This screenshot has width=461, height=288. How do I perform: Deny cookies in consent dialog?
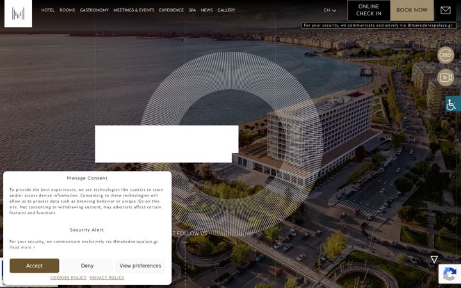(x=87, y=266)
